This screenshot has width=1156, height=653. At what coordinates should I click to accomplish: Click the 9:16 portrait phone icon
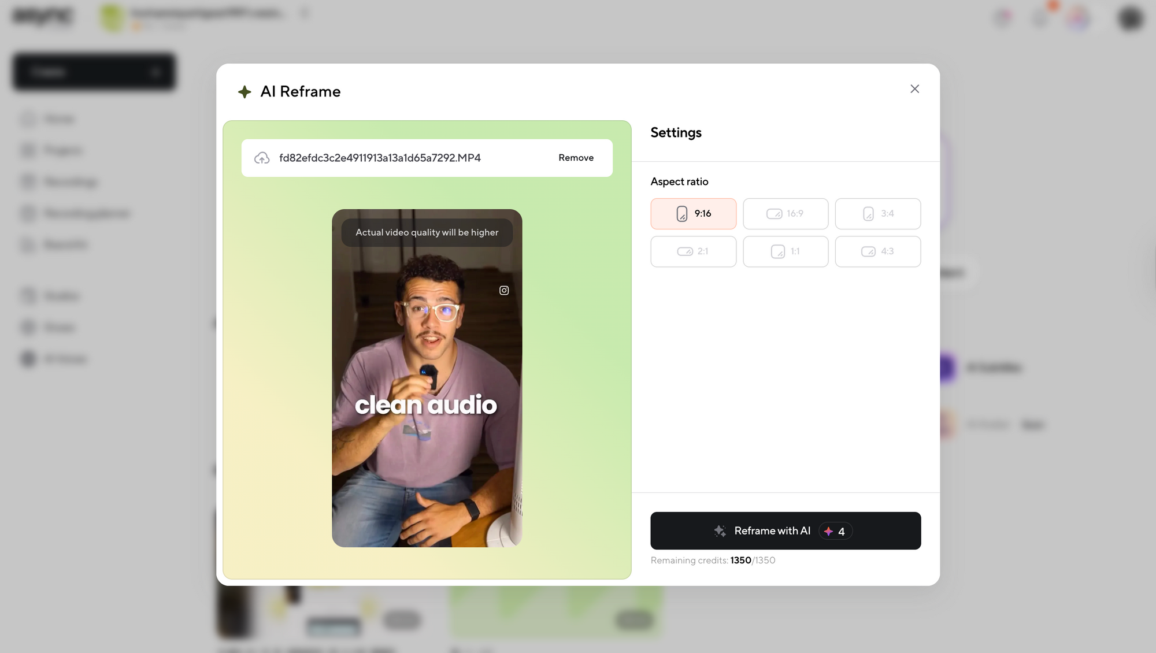point(682,214)
